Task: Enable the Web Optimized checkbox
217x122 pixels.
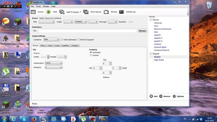Action: coord(62,40)
